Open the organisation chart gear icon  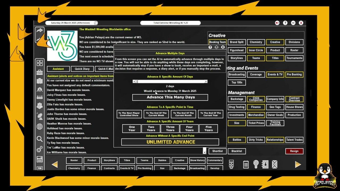click(x=231, y=164)
